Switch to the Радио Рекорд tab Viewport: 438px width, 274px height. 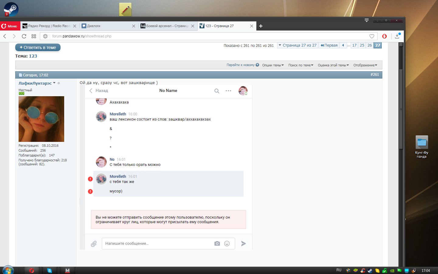point(49,26)
